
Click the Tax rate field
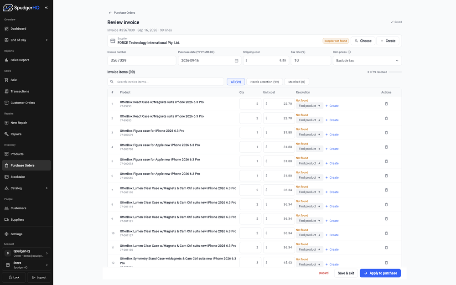(311, 61)
